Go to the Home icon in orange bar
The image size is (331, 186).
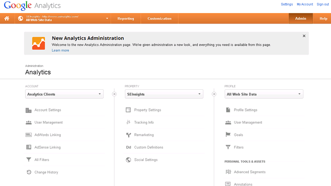(x=7, y=18)
